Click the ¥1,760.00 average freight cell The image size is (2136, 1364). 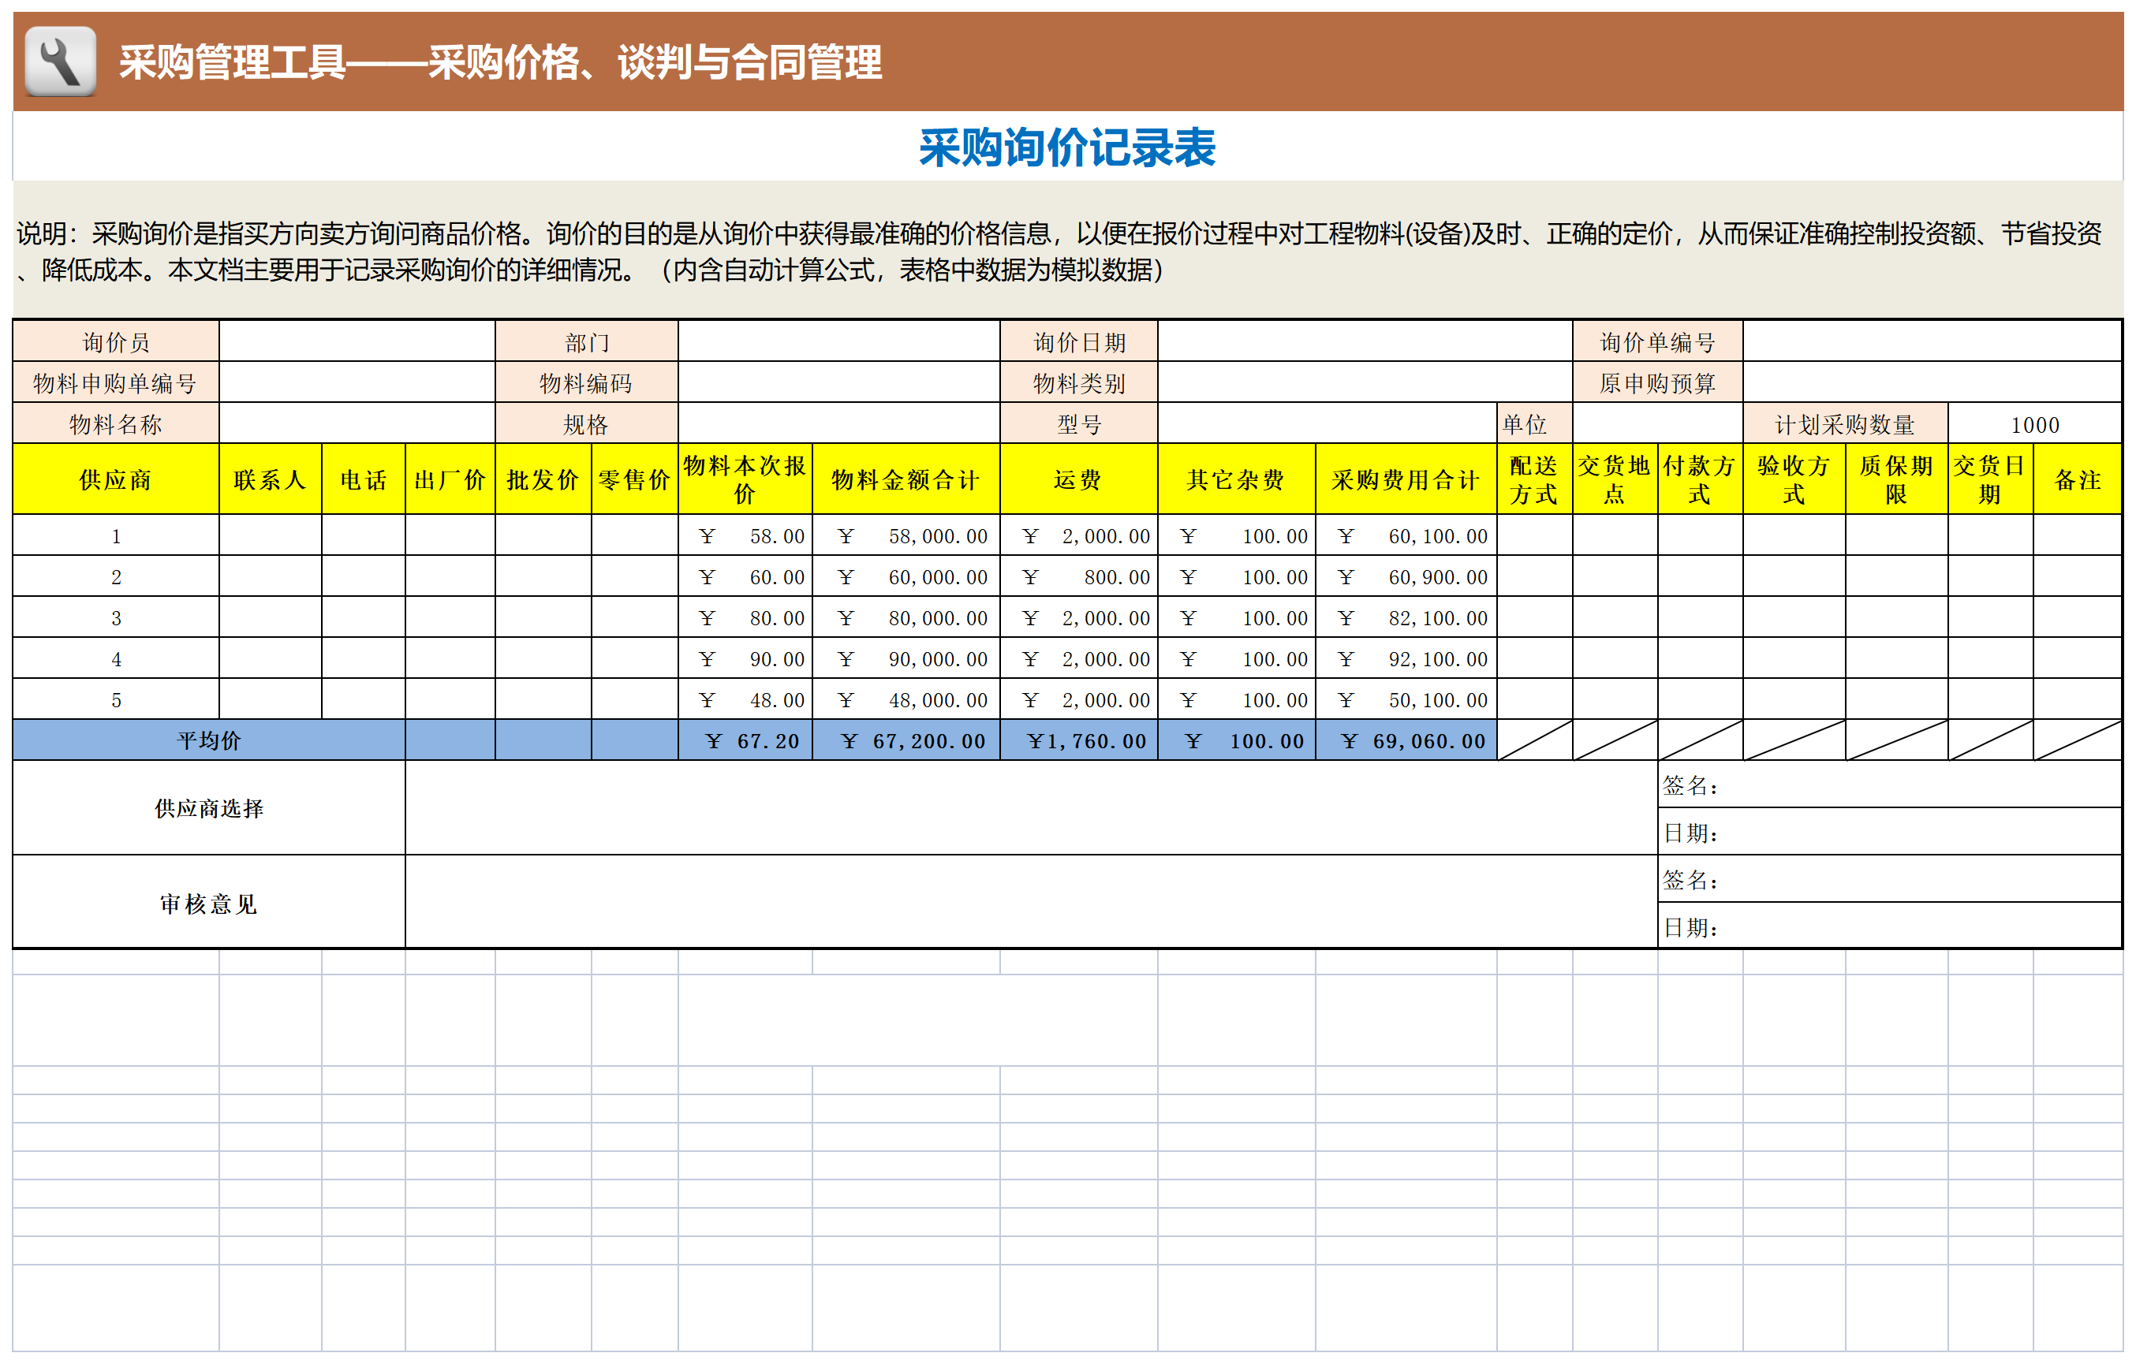(x=1078, y=740)
